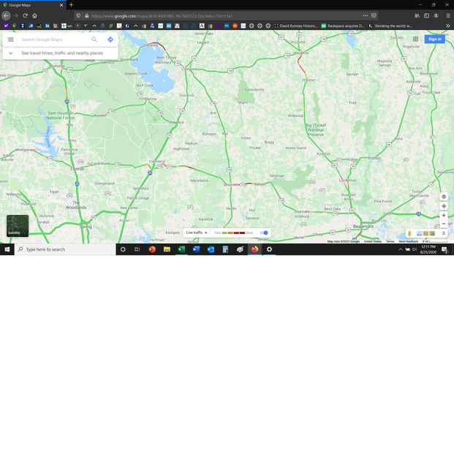Click the dark red Slow traffic swatch

[x=243, y=233]
